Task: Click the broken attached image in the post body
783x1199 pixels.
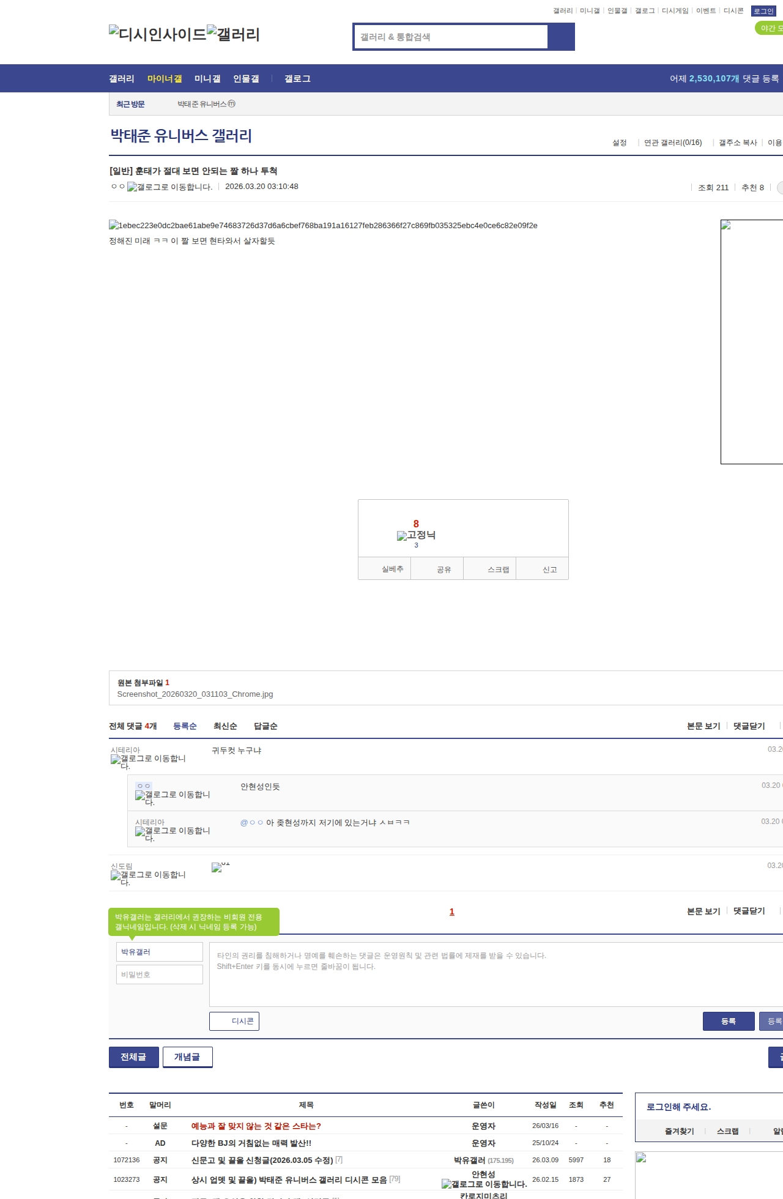Action: coord(323,226)
